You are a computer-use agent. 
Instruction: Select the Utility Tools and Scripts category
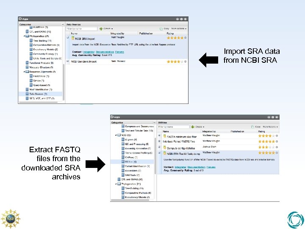point(47,59)
